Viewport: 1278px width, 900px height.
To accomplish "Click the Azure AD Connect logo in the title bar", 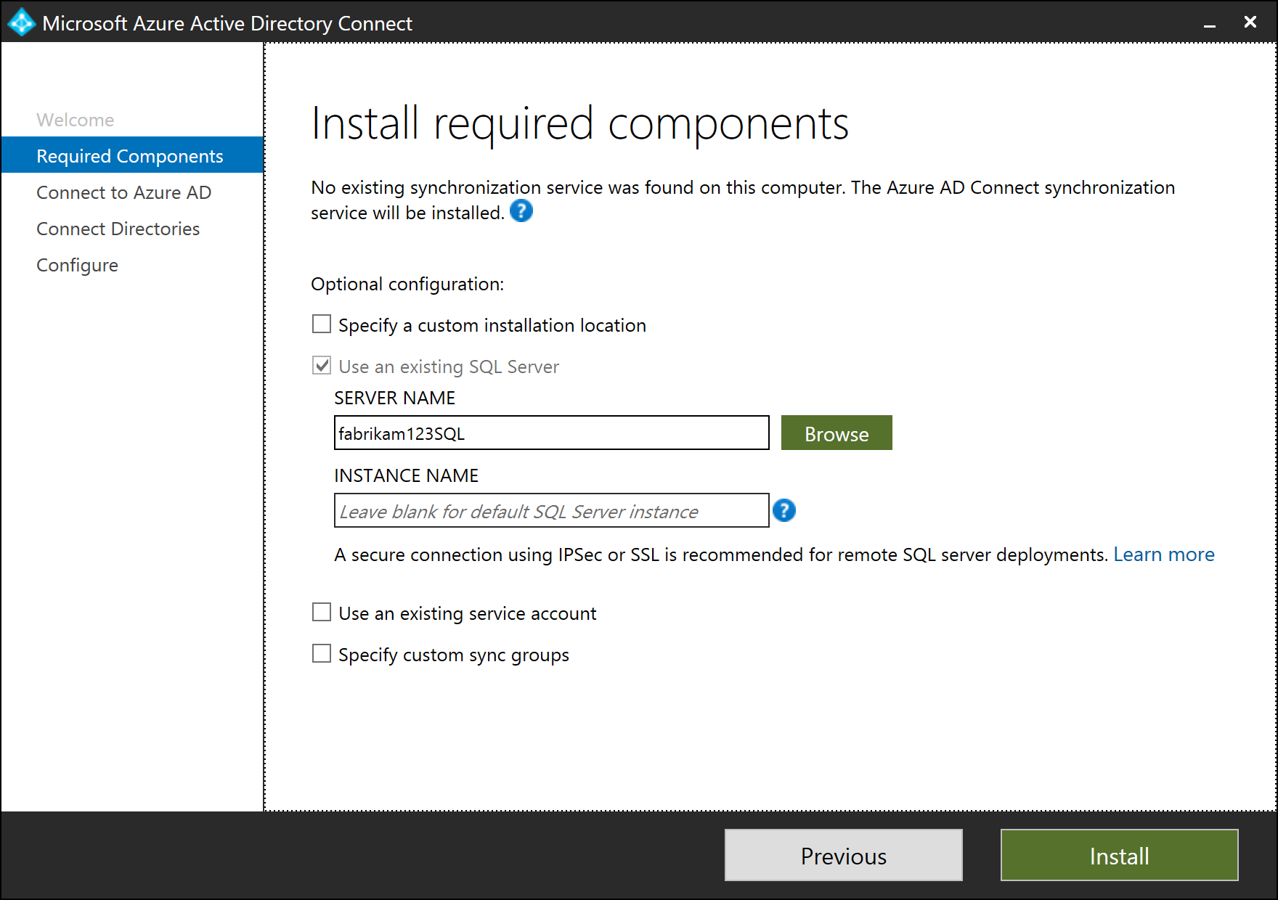I will coord(20,22).
